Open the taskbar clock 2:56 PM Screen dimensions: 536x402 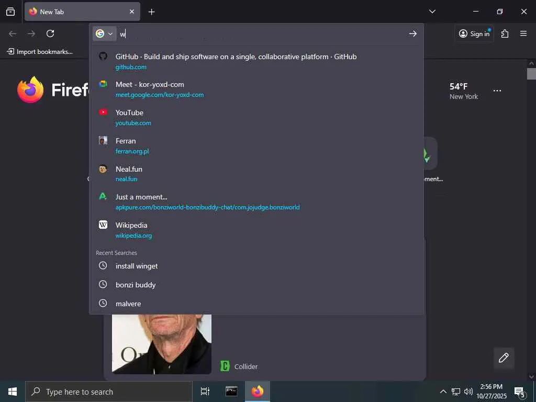click(x=492, y=392)
